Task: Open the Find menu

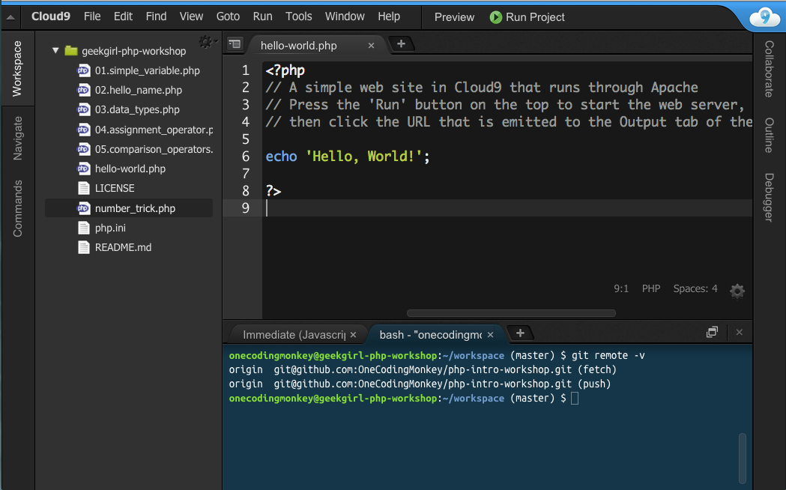Action: (156, 16)
